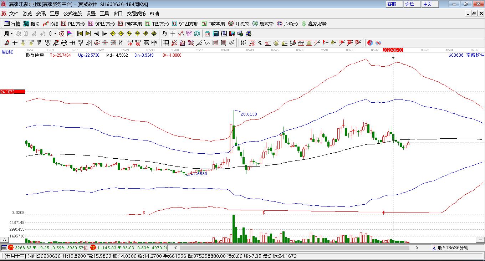
Task: Click the colorful flag icon
Action: point(70,34)
